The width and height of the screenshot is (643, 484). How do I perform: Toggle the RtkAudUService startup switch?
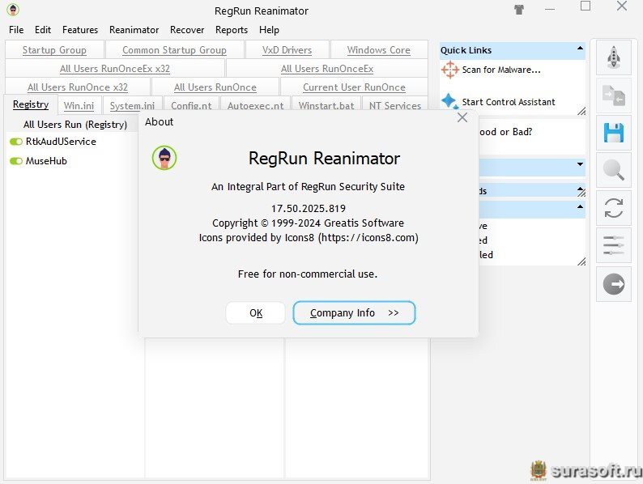[16, 142]
